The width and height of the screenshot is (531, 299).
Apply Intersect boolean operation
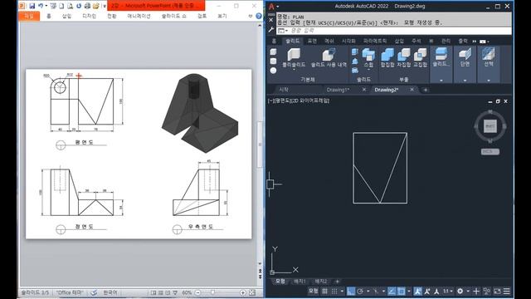[x=420, y=57]
